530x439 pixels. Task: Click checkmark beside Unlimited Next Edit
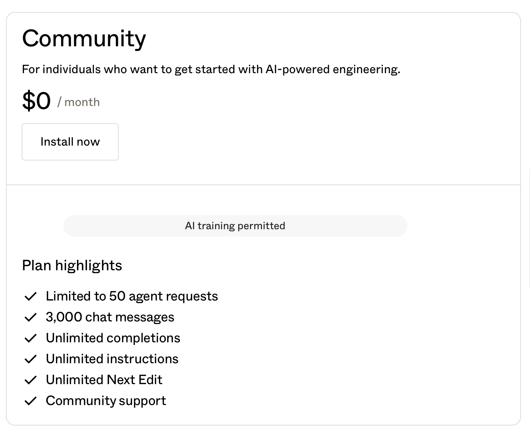[x=30, y=380]
